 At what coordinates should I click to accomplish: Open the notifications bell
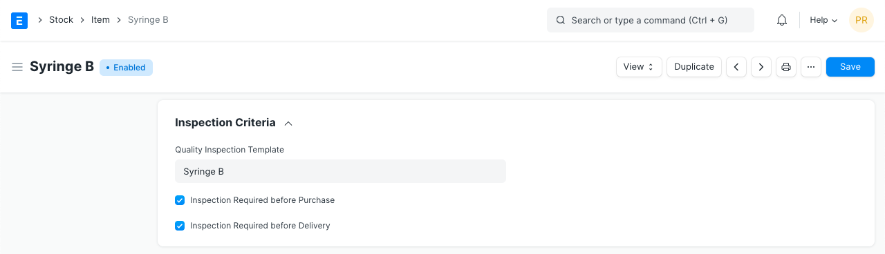click(782, 20)
